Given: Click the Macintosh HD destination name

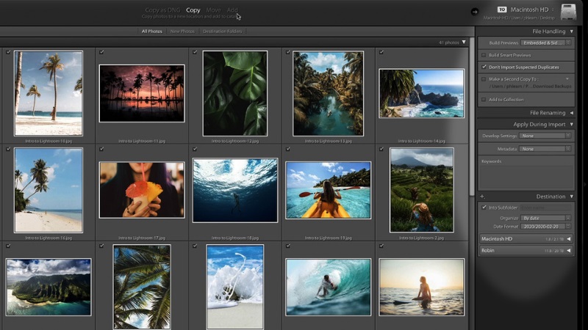Looking at the screenshot, I should 529,10.
